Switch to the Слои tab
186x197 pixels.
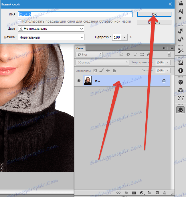pos(80,48)
